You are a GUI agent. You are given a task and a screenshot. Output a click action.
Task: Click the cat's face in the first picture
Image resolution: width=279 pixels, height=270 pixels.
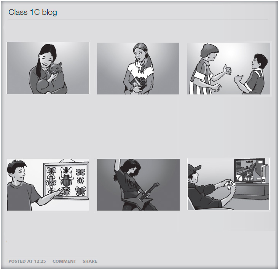(56, 69)
